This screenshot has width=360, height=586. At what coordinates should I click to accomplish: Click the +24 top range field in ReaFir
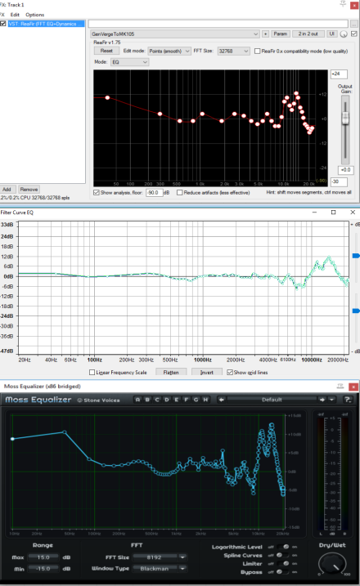(339, 74)
